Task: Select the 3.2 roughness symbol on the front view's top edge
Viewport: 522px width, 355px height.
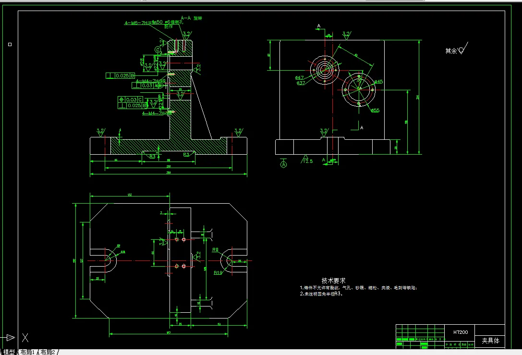Action: point(346,35)
